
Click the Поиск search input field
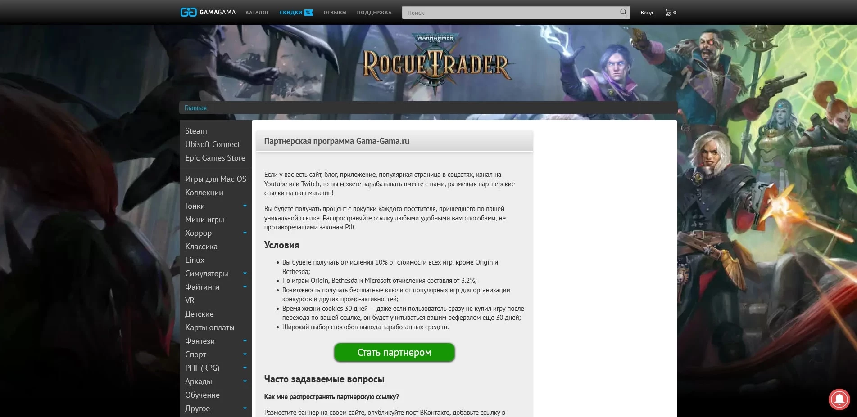(x=511, y=13)
